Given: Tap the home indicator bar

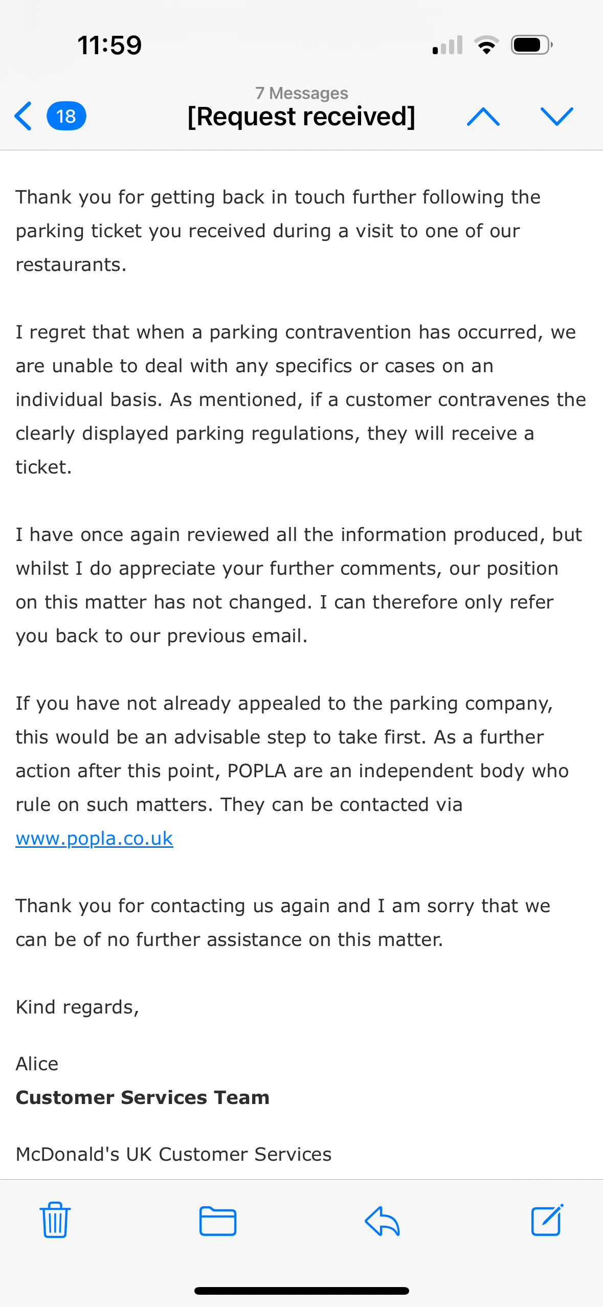Looking at the screenshot, I should [x=301, y=1291].
